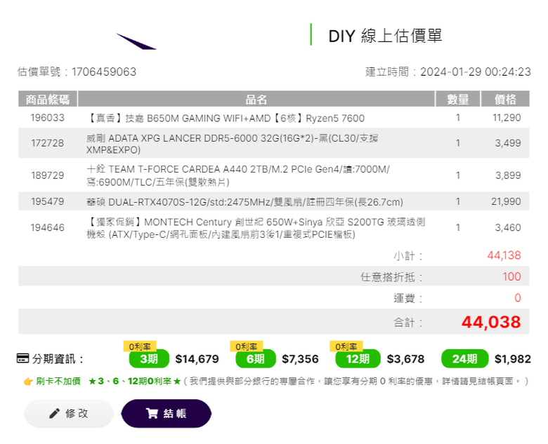
Task: Click price 3,499
Action: (x=508, y=143)
